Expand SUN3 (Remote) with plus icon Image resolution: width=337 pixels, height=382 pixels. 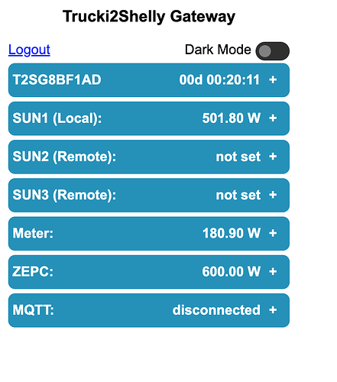[273, 195]
